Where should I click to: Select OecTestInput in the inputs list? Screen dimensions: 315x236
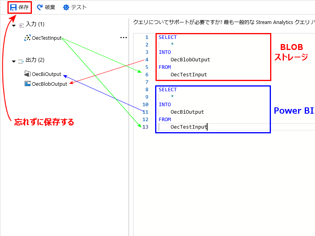[46, 38]
